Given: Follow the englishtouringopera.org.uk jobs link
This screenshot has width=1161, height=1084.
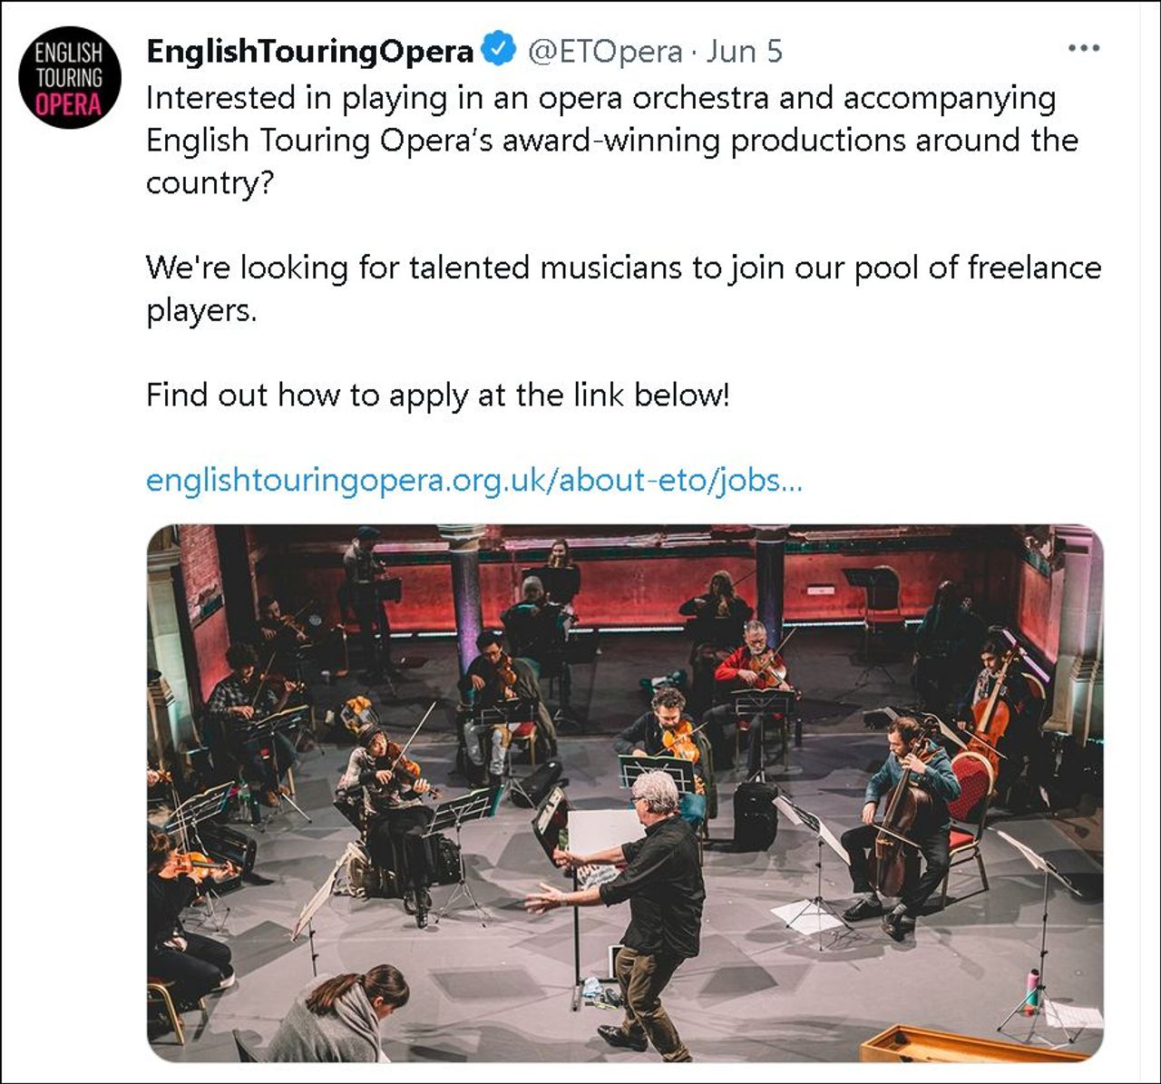Looking at the screenshot, I should coord(473,480).
